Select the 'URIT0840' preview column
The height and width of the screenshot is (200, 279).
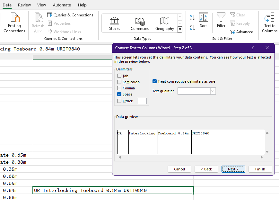point(228,142)
